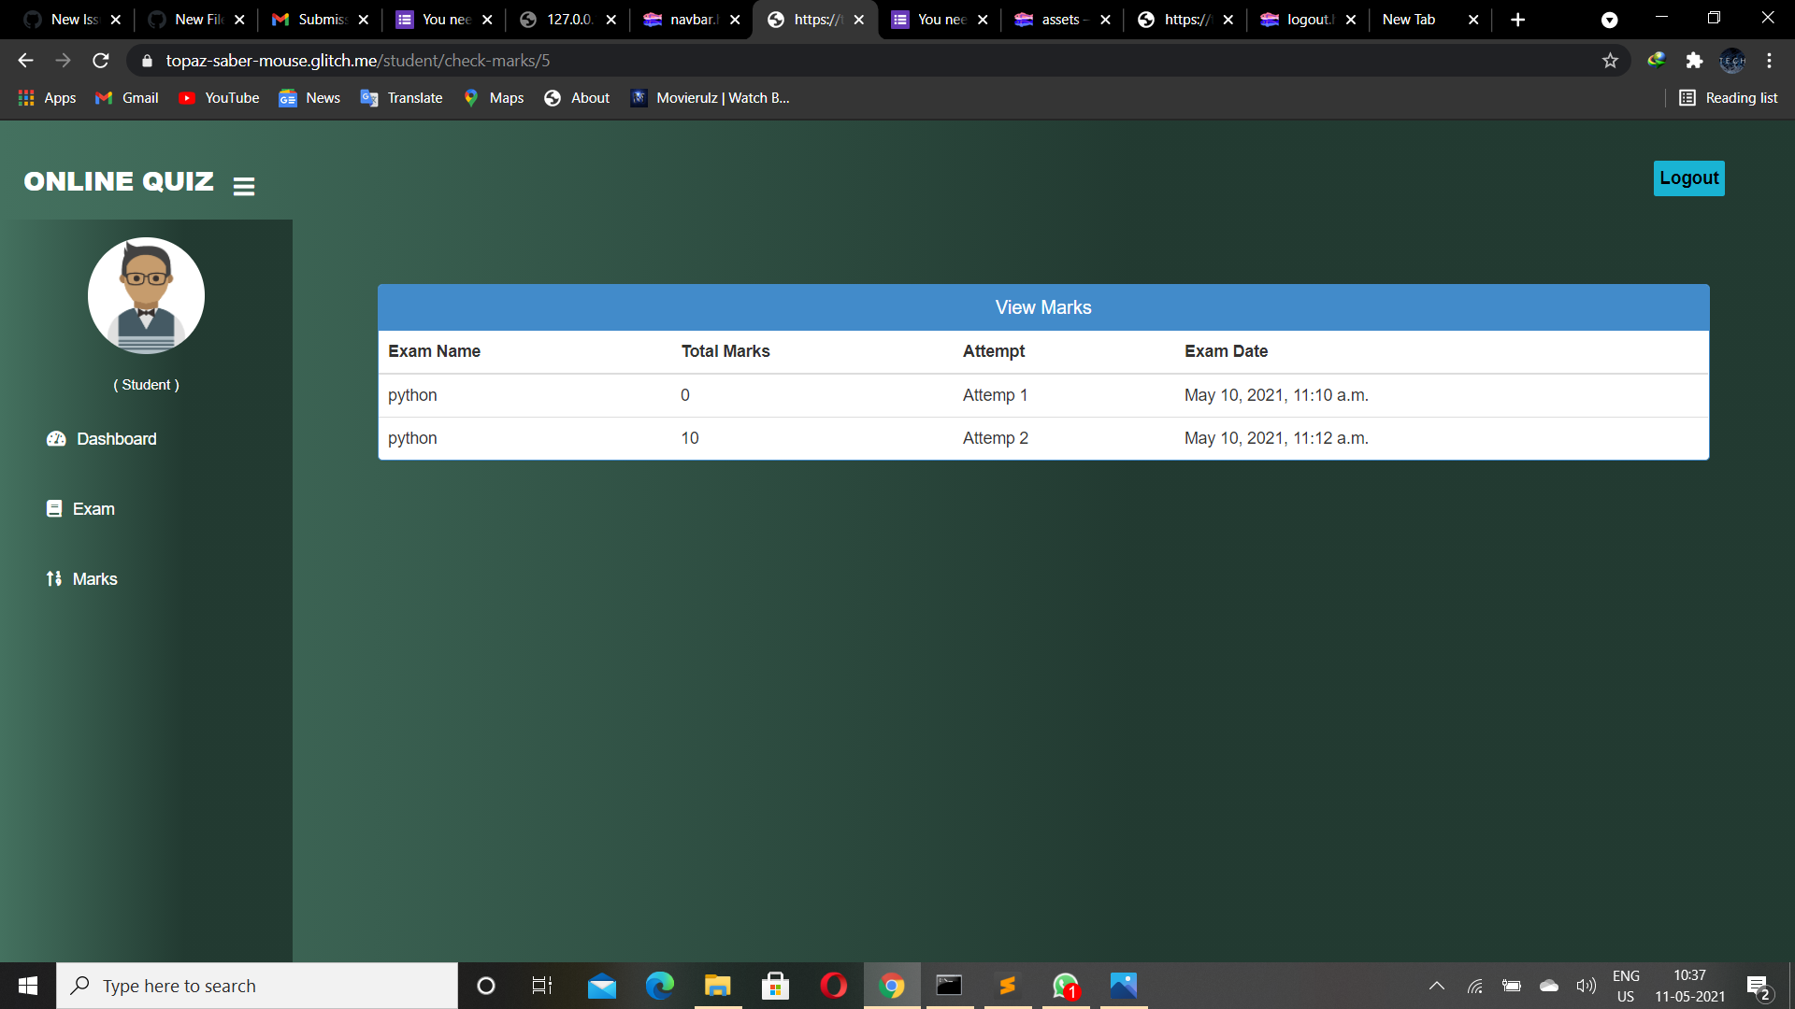Screen dimensions: 1795x1009
Task: Open the Maps bookmark
Action: pos(494,97)
